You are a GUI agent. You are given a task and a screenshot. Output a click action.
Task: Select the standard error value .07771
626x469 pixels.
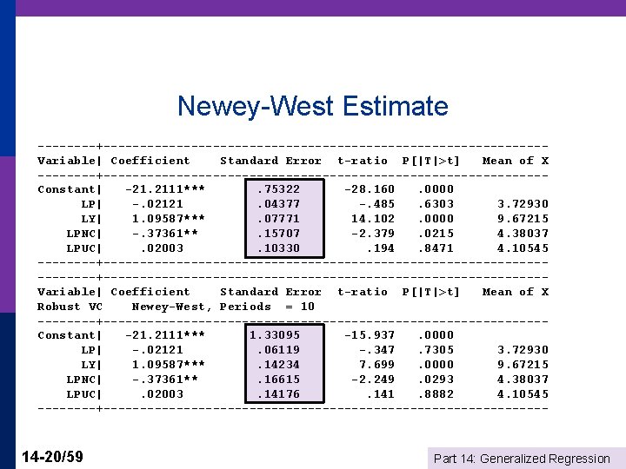278,219
